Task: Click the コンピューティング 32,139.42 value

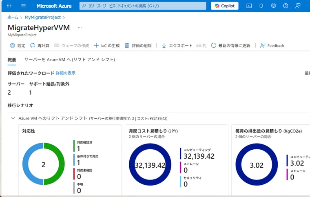Action: pyautogui.click(x=199, y=156)
